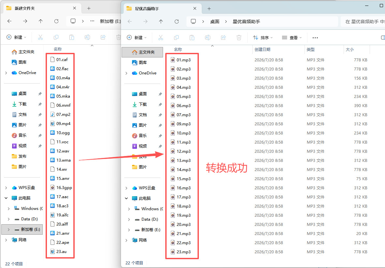Click the copy icon in right window toolbar
The image size is (385, 268).
click(176, 38)
